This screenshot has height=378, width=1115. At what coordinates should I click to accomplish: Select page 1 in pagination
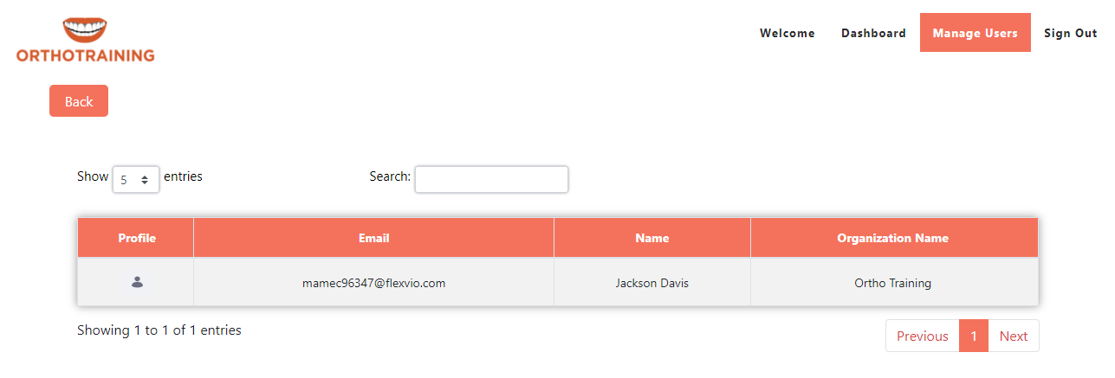tap(974, 336)
